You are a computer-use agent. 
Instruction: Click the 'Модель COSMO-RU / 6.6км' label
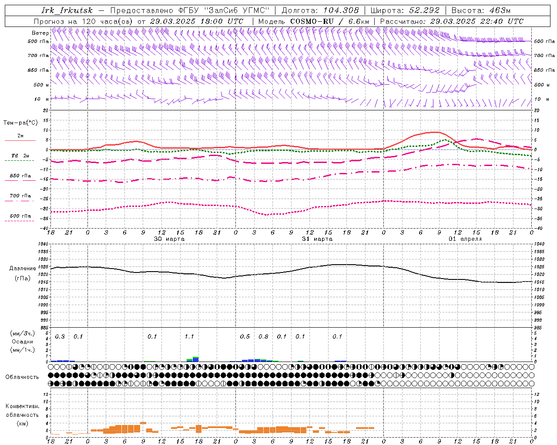314,21
